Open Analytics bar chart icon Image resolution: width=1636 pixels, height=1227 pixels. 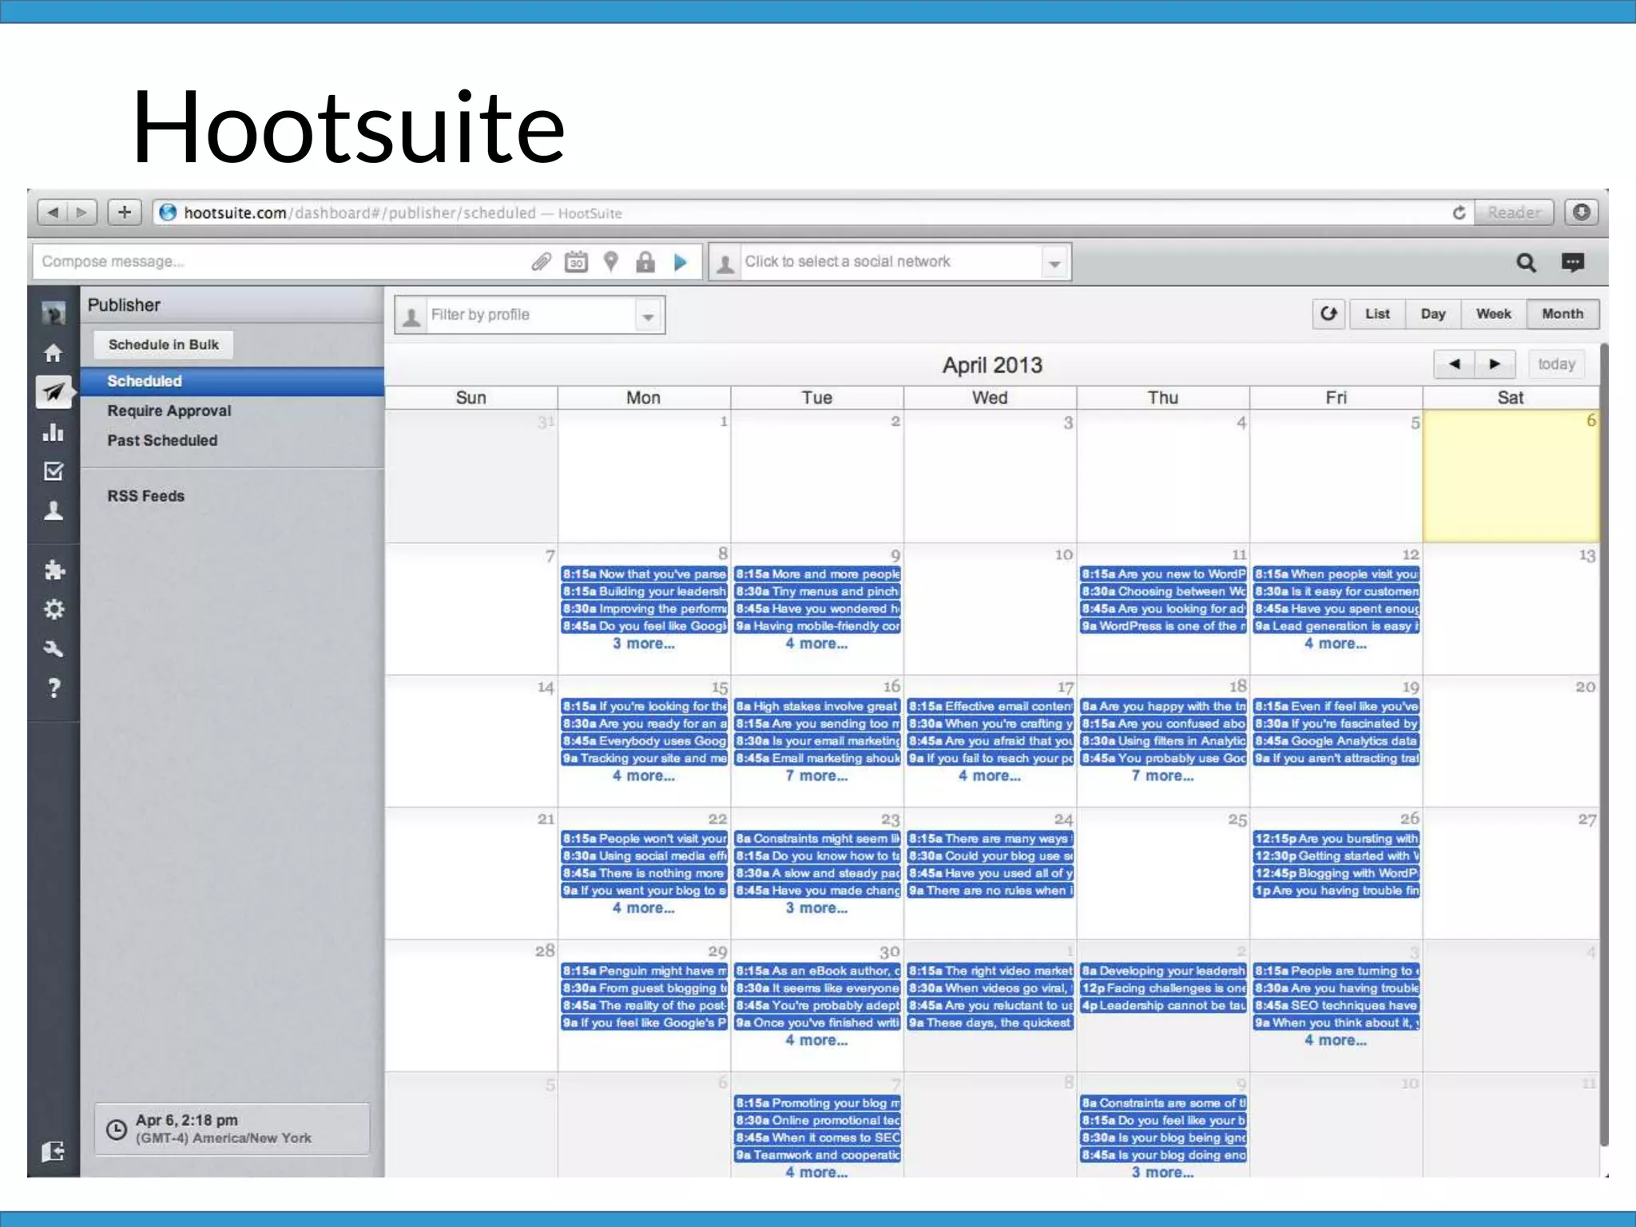click(x=54, y=433)
